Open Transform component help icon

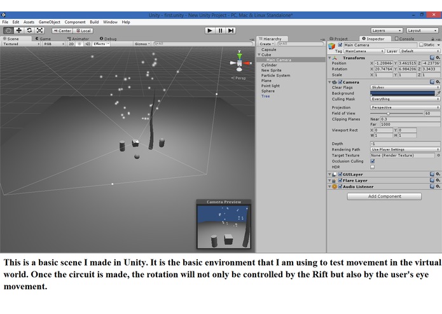[432, 58]
